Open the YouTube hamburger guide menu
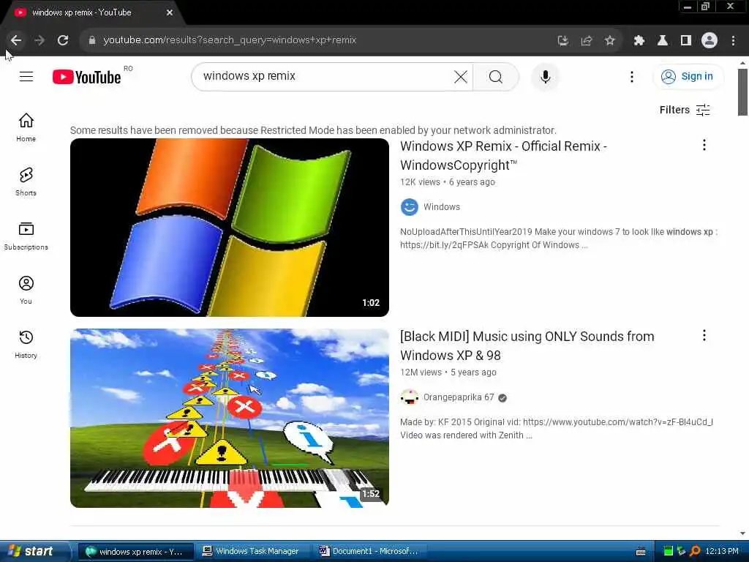 tap(26, 76)
